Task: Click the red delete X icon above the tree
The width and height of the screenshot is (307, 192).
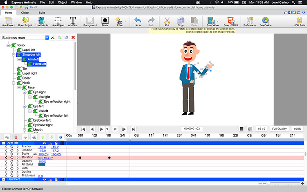Action: pos(73,38)
